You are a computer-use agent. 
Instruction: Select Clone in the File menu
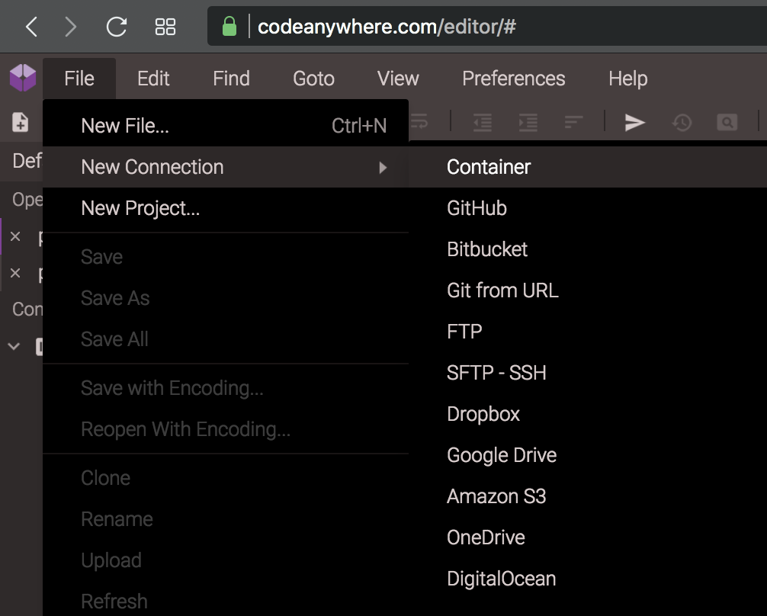226,478
